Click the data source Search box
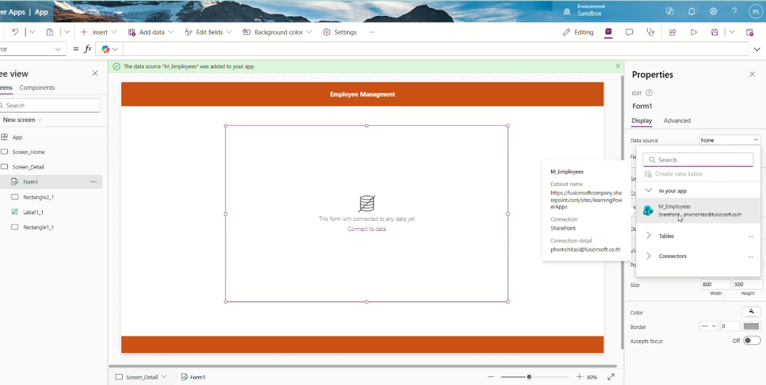Viewport: 766px width, 385px height. click(698, 160)
